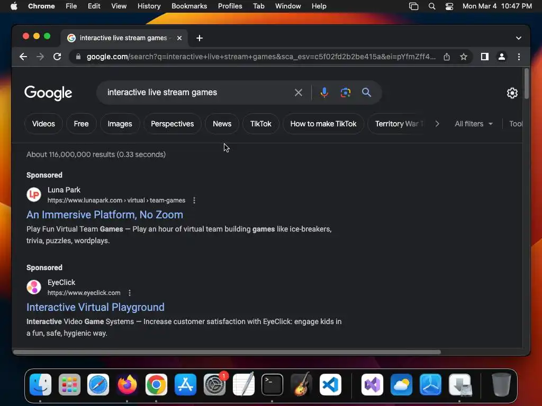The height and width of the screenshot is (406, 542).
Task: Filter results by Videos
Action: pos(43,124)
